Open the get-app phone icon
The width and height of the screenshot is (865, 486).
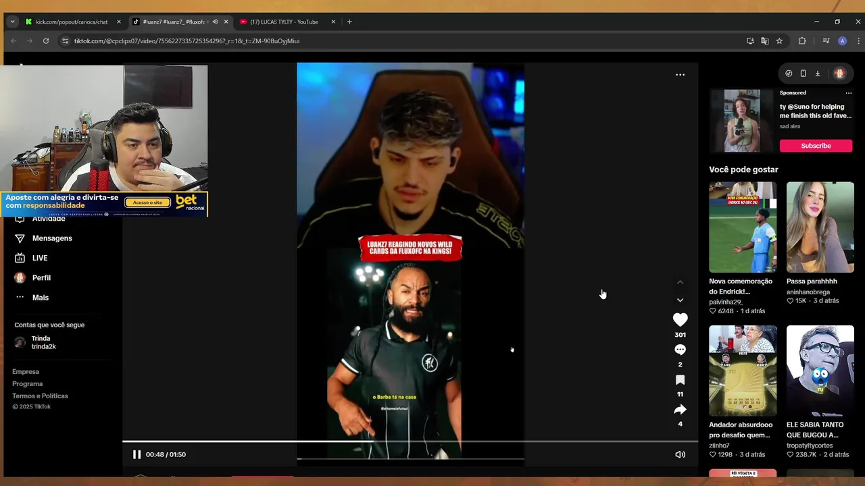pyautogui.click(x=803, y=74)
